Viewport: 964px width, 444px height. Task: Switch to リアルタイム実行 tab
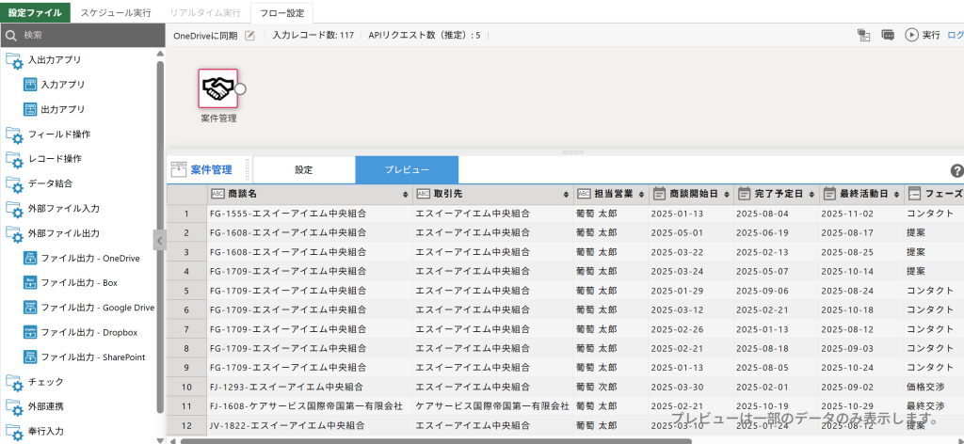pos(205,12)
